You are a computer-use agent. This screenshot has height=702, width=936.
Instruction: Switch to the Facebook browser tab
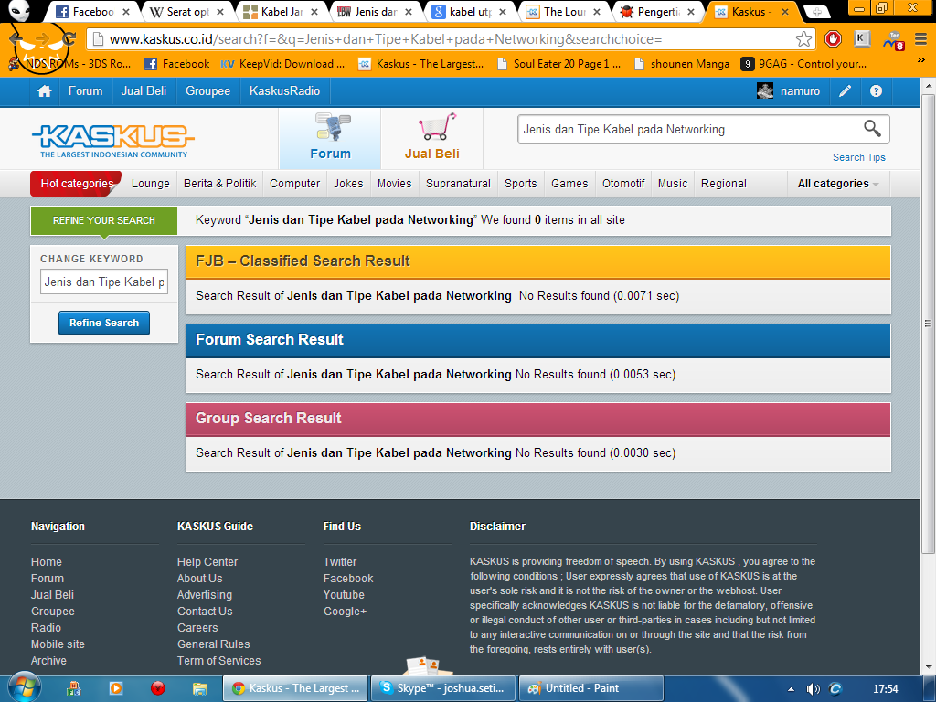92,12
